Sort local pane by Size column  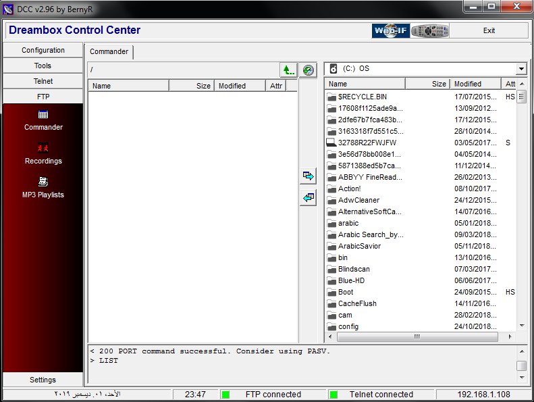click(427, 84)
